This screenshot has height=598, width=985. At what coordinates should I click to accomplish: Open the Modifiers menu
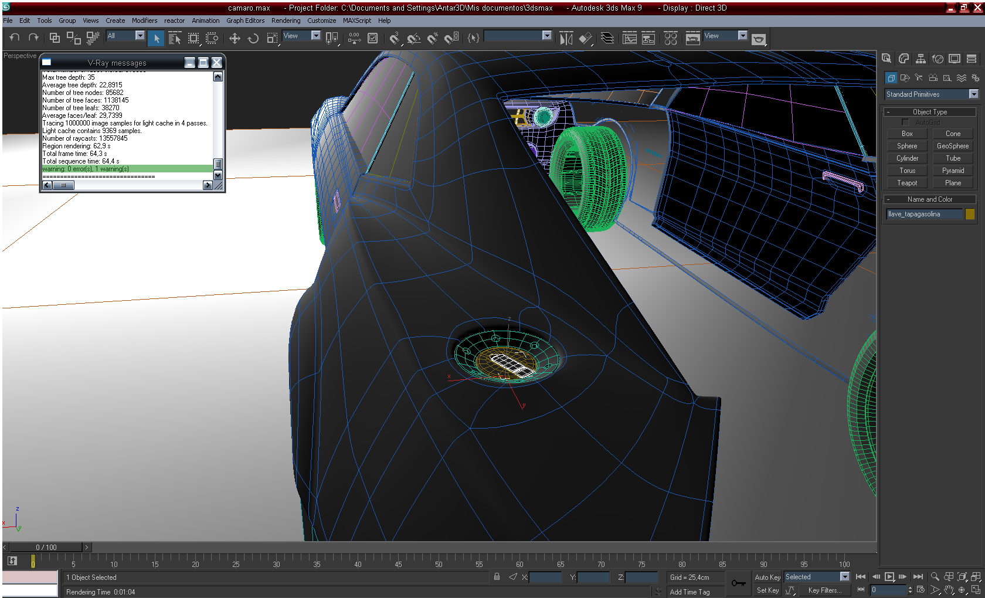pyautogui.click(x=144, y=21)
